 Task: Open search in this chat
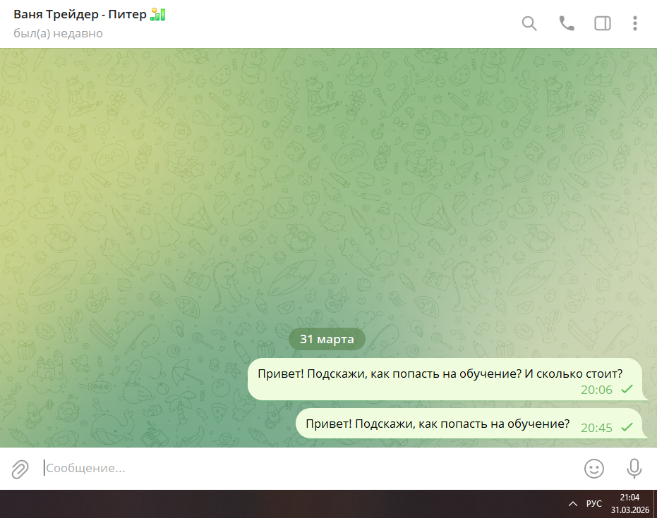[x=529, y=23]
